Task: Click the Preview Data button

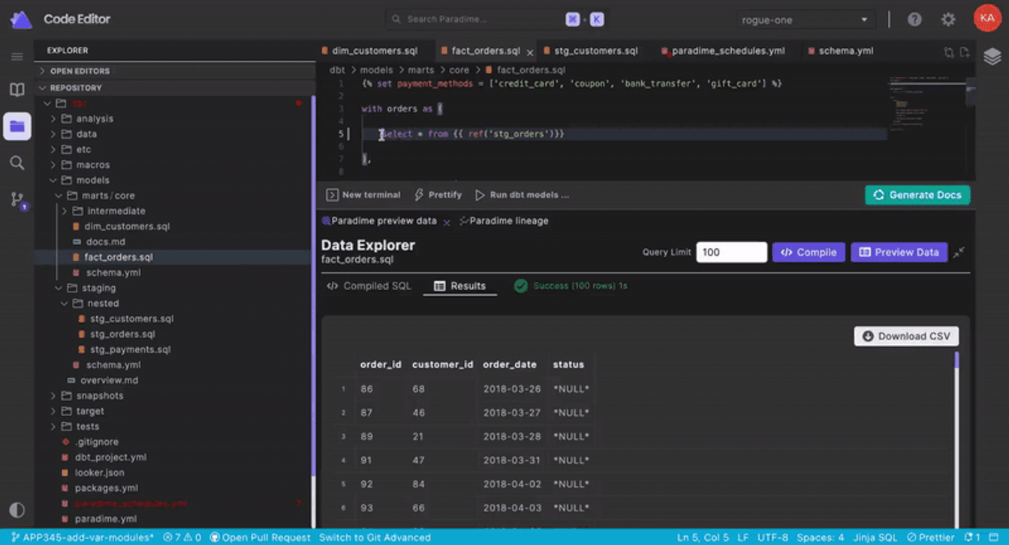Action: [899, 253]
